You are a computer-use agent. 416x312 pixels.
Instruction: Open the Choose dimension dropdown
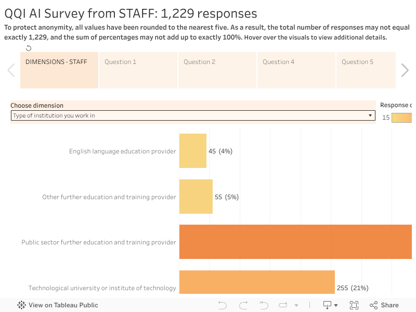pyautogui.click(x=193, y=115)
